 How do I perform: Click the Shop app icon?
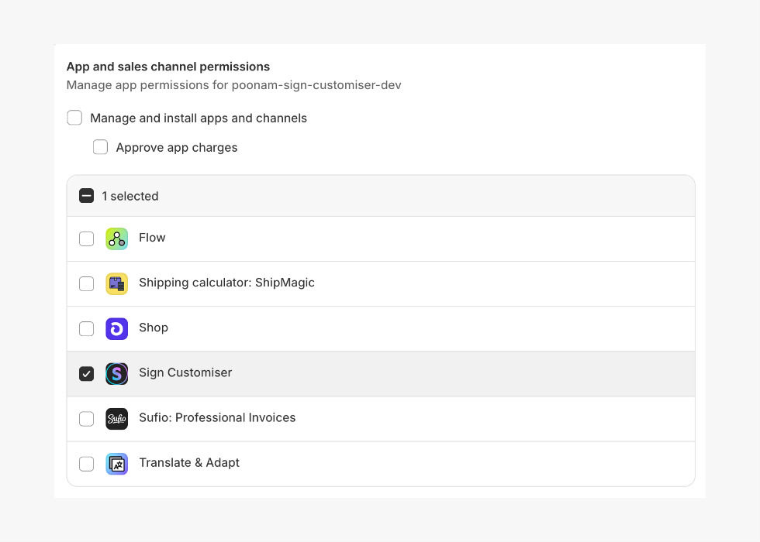click(x=116, y=328)
